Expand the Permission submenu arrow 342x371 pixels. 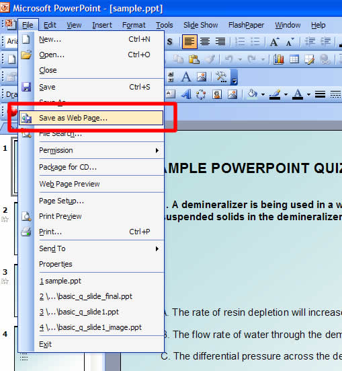pyautogui.click(x=157, y=150)
